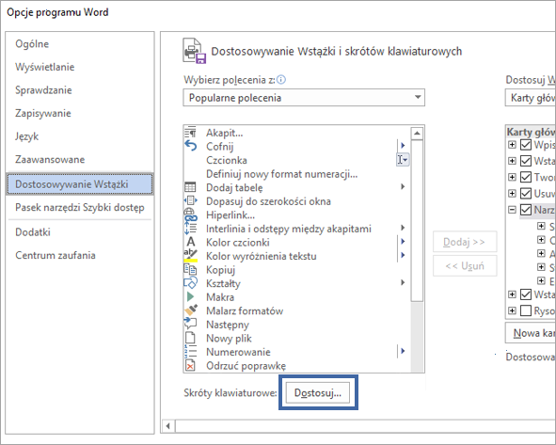The width and height of the screenshot is (556, 445).
Task: Select the Kopiuj copy icon
Action: click(x=190, y=269)
